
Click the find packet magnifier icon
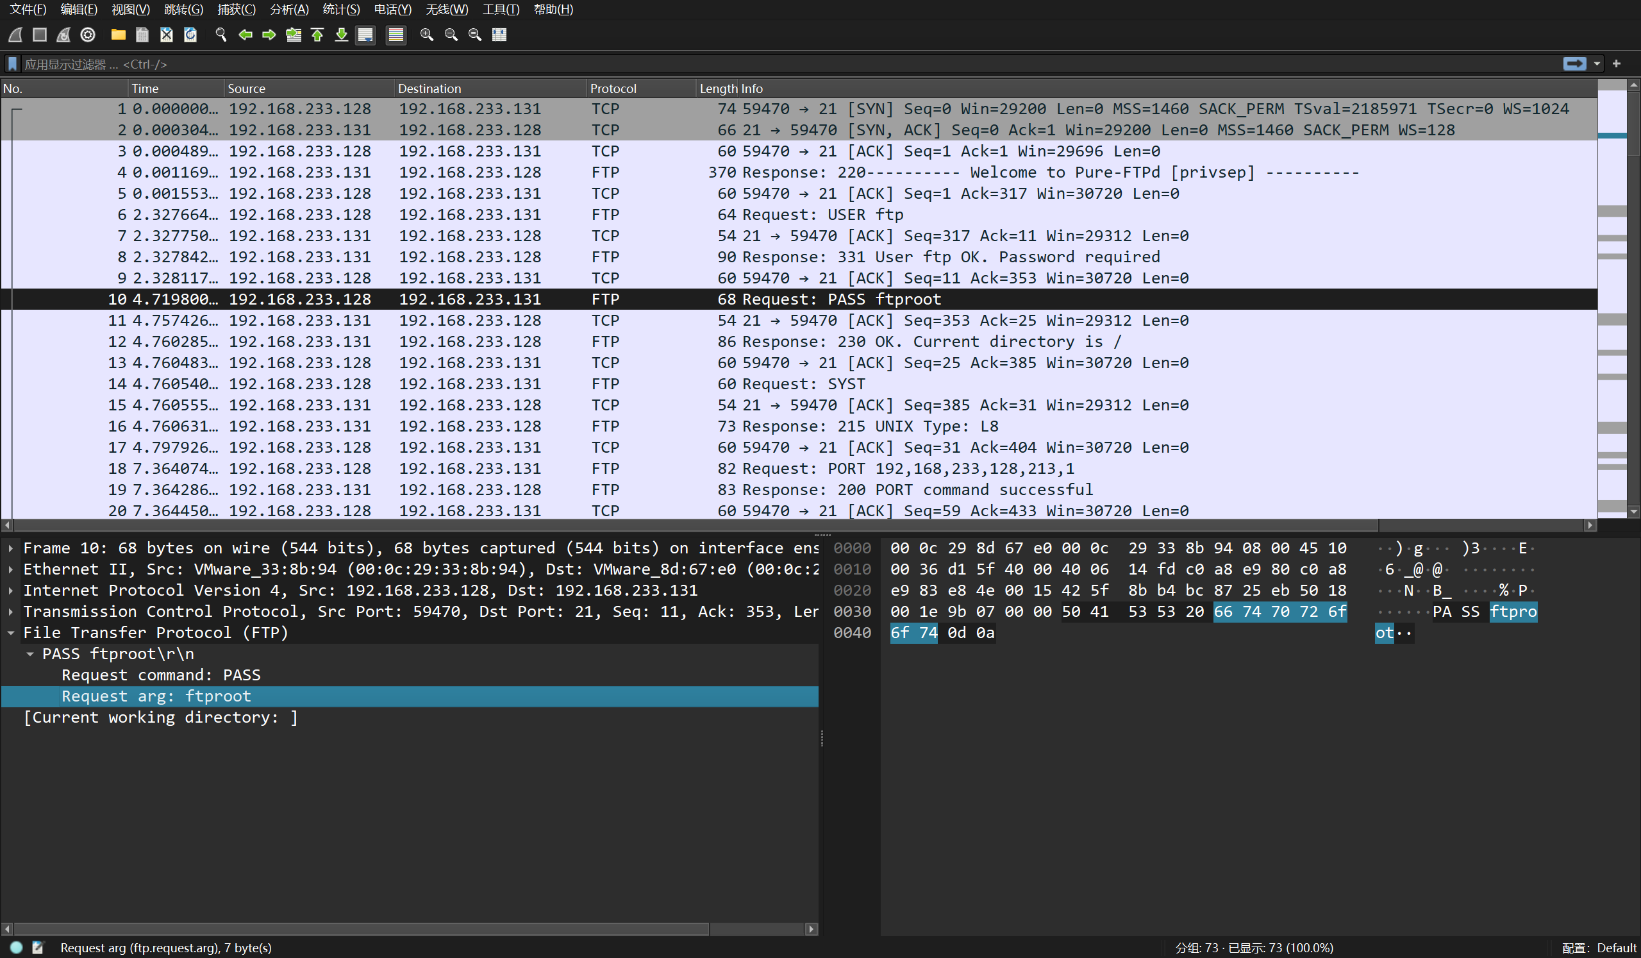pyautogui.click(x=221, y=35)
